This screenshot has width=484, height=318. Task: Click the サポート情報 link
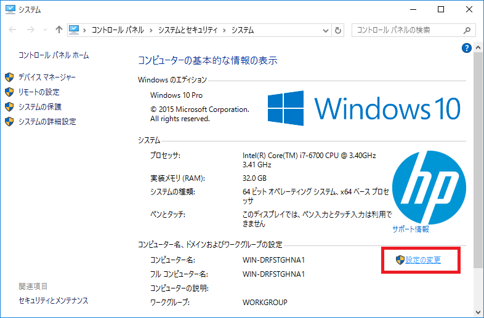tap(411, 229)
